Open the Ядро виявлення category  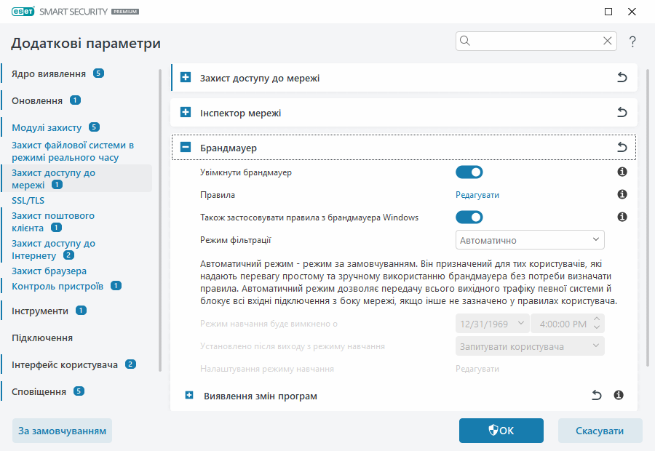click(x=49, y=73)
